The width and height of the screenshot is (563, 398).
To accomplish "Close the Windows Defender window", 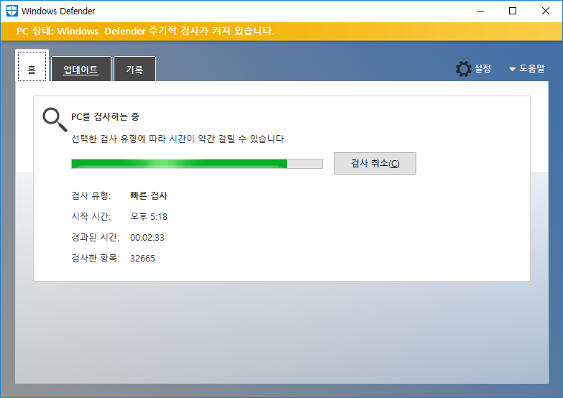I will tap(546, 11).
